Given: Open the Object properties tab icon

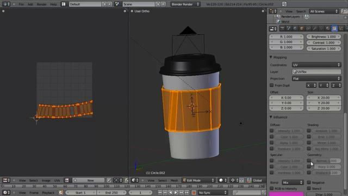Looking at the screenshot, I should [x=302, y=28].
